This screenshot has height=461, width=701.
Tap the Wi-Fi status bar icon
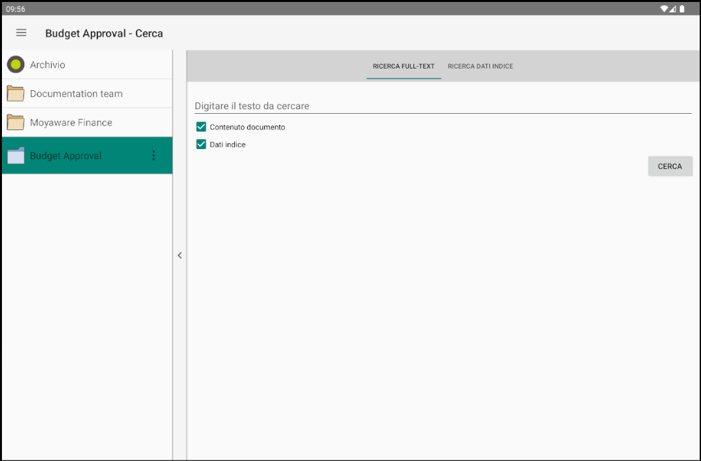click(664, 9)
